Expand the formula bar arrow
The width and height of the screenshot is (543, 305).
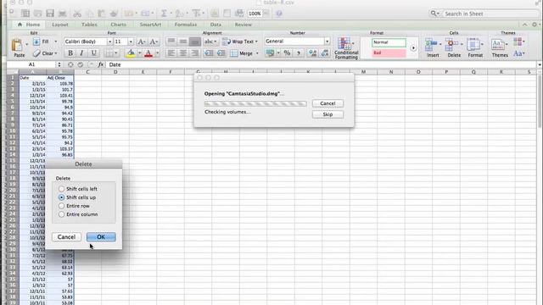[x=540, y=64]
